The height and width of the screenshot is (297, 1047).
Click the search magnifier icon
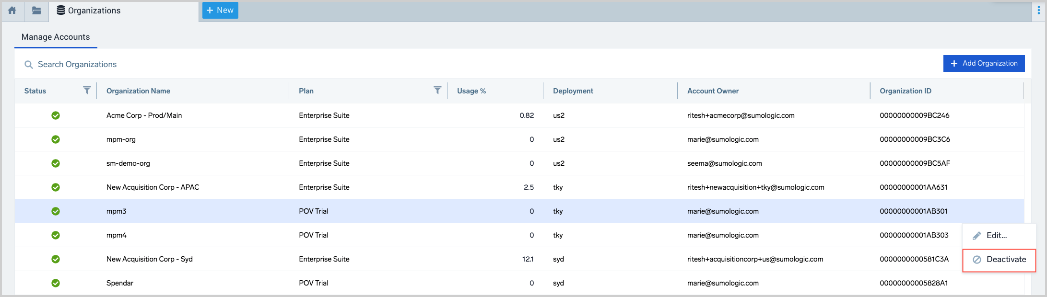(x=29, y=65)
